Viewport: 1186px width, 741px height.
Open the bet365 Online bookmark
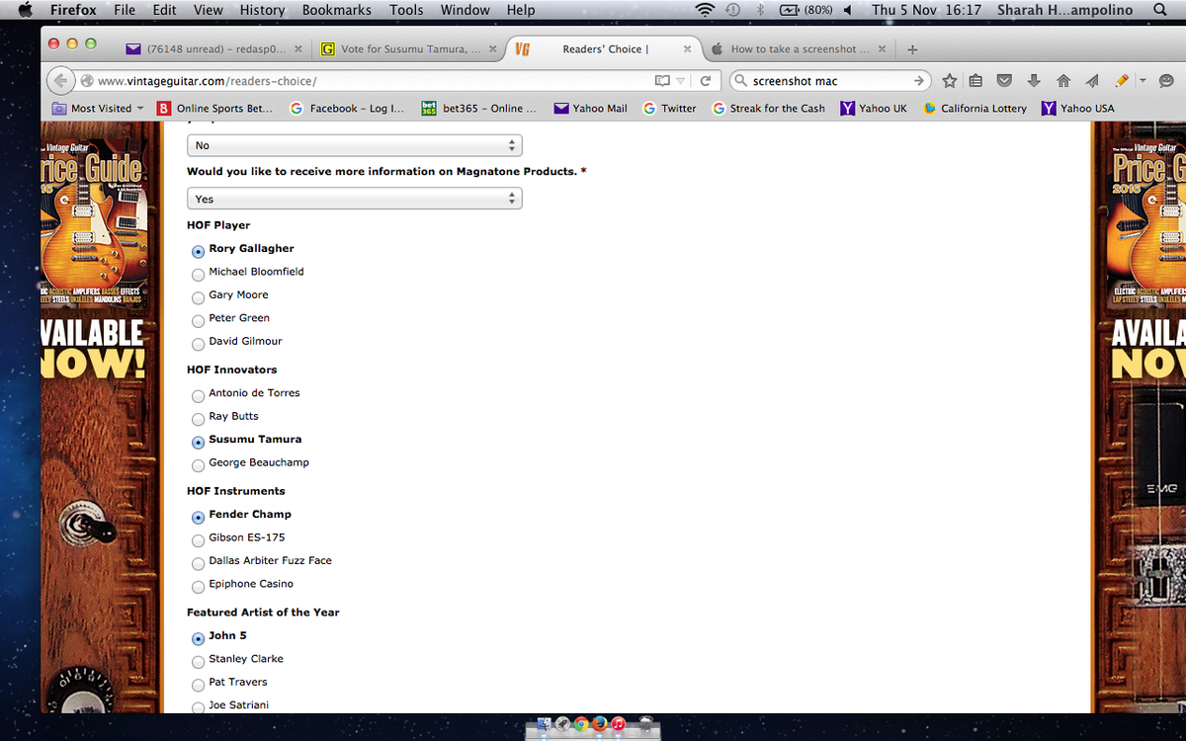[x=479, y=108]
